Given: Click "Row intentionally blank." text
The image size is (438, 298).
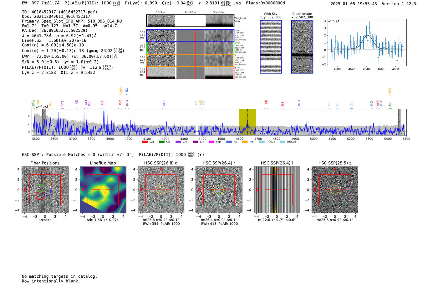Looking at the screenshot, I should (x=51, y=281).
